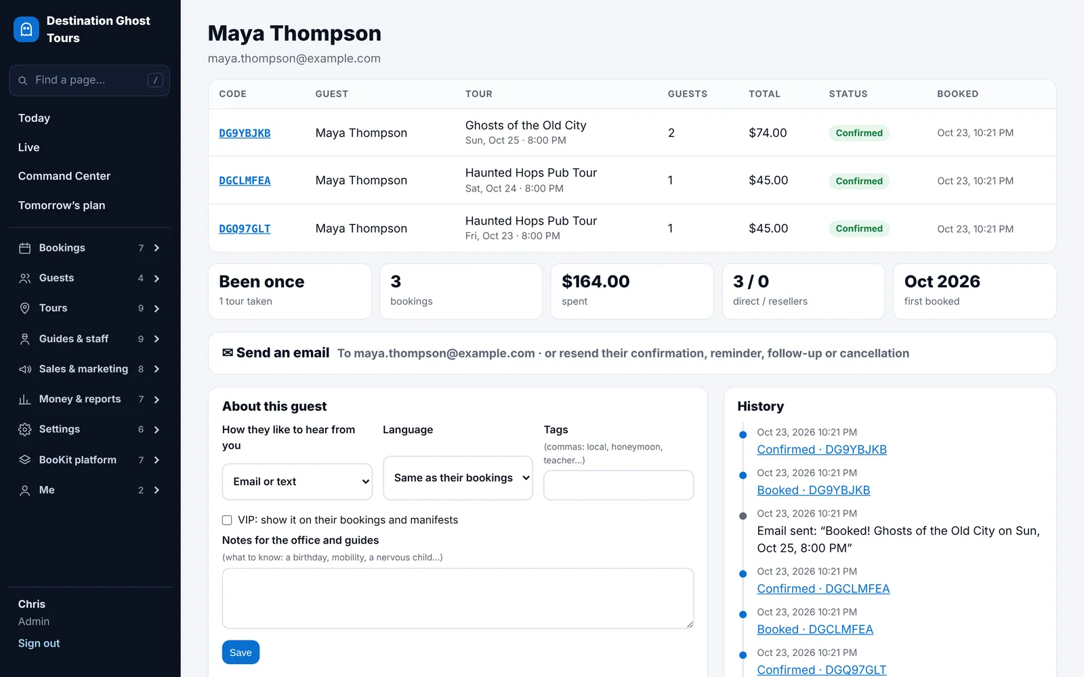
Task: Expand the Guides & staff chevron
Action: (x=157, y=338)
